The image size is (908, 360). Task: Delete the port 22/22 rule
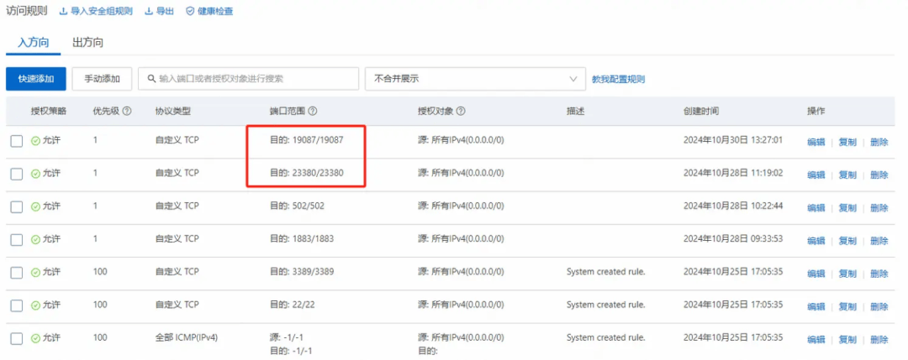coord(879,306)
